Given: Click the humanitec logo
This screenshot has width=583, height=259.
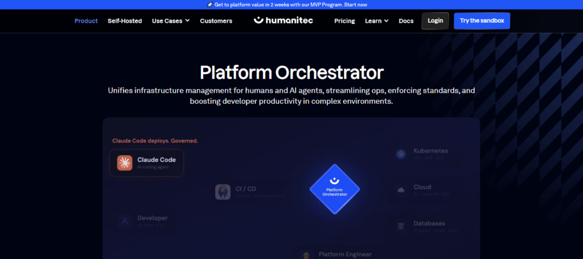Looking at the screenshot, I should pos(284,20).
